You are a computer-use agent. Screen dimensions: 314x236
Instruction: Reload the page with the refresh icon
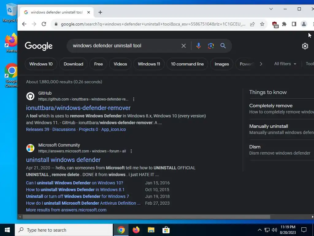coord(44,24)
